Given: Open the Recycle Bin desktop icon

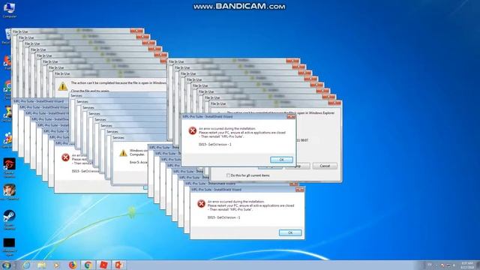Looking at the screenshot, I should [x=7, y=36].
